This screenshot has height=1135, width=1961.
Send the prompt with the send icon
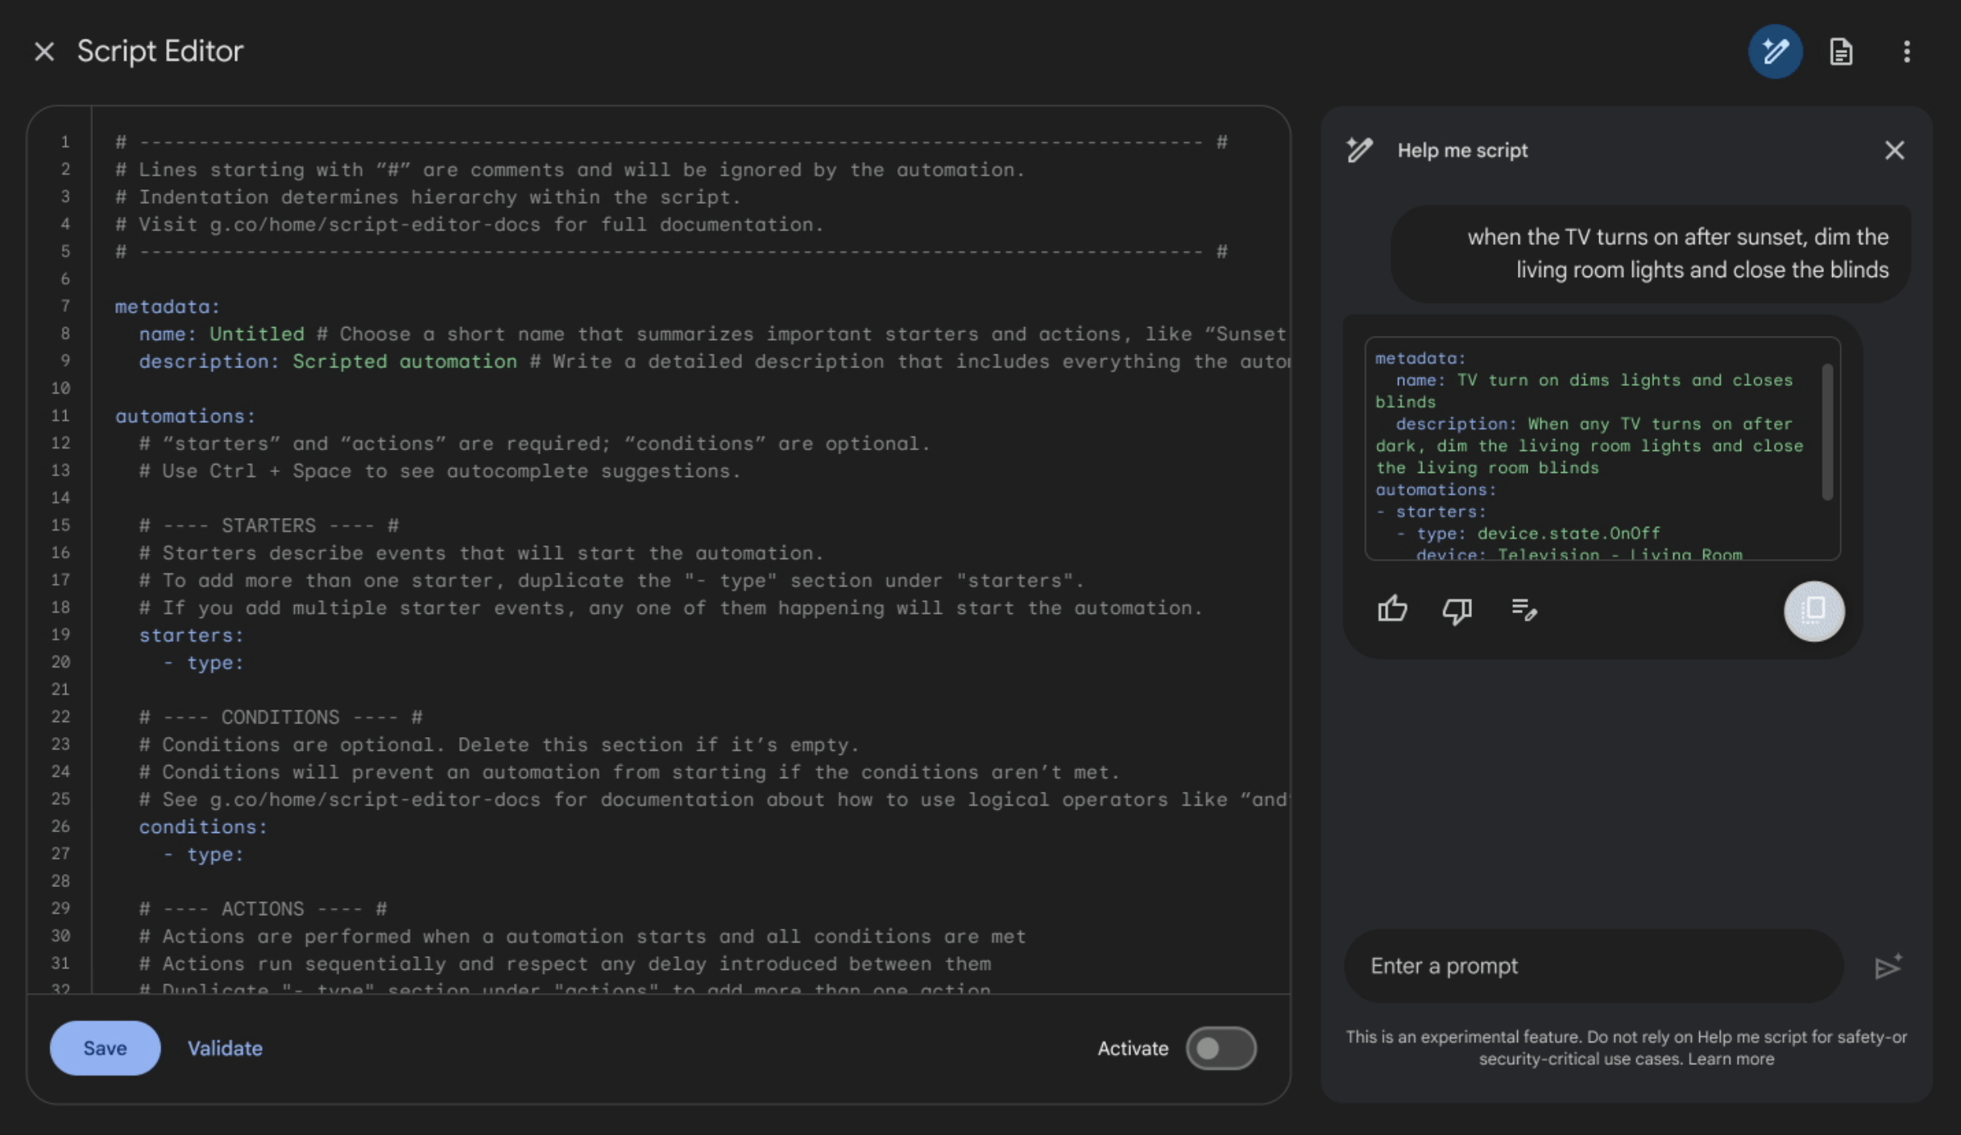[1888, 966]
